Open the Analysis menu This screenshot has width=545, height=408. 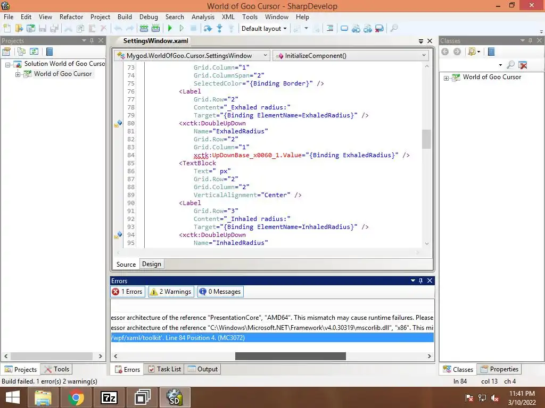point(203,16)
